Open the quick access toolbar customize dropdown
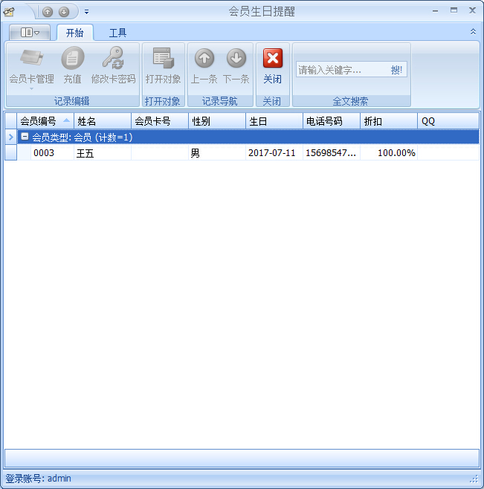This screenshot has width=484, height=489. 86,11
